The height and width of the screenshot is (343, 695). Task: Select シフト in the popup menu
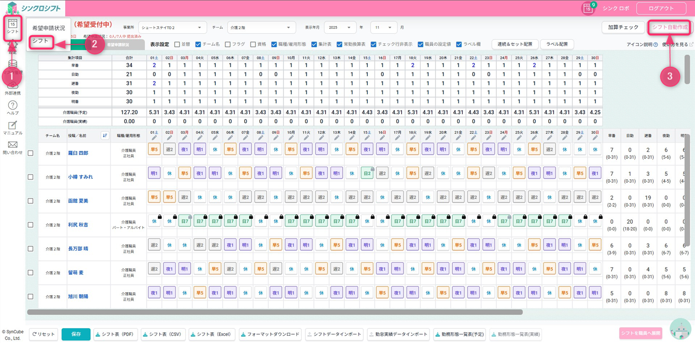[x=41, y=41]
